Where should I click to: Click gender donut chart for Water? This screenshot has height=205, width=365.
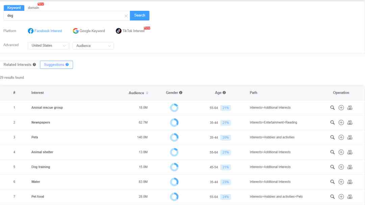click(x=174, y=182)
